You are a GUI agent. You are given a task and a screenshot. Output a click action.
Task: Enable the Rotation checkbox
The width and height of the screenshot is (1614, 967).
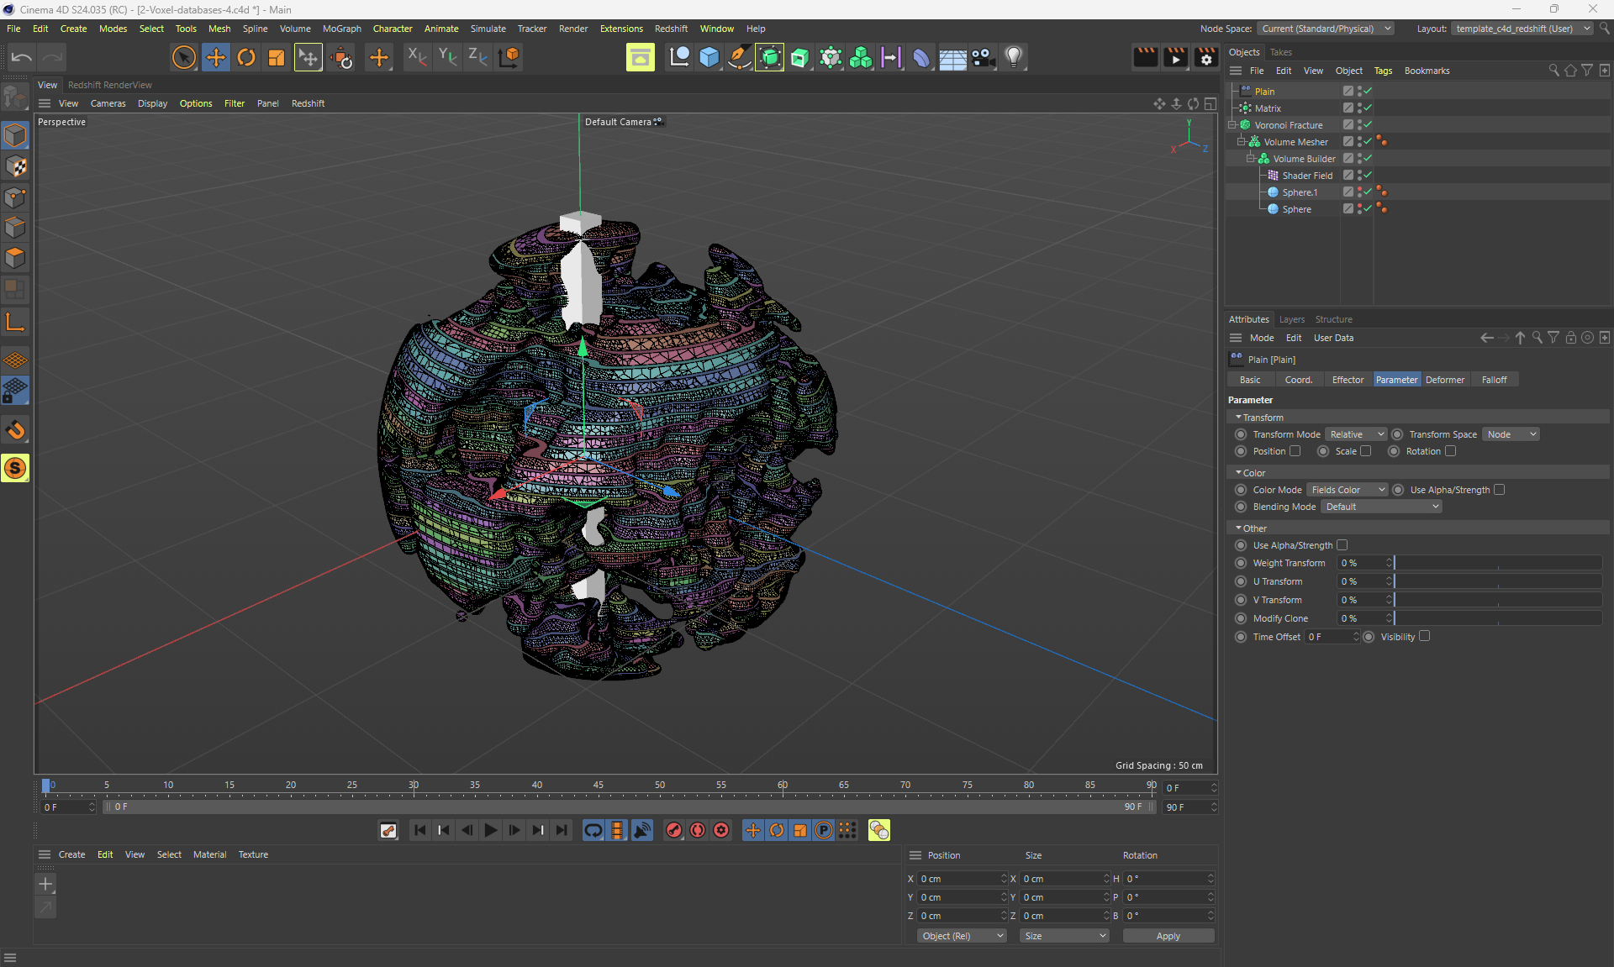tap(1450, 451)
